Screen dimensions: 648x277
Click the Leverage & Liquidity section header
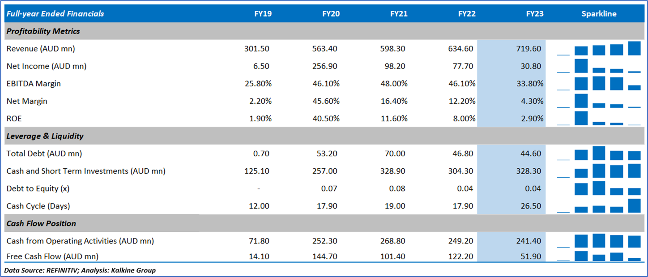[x=45, y=136]
